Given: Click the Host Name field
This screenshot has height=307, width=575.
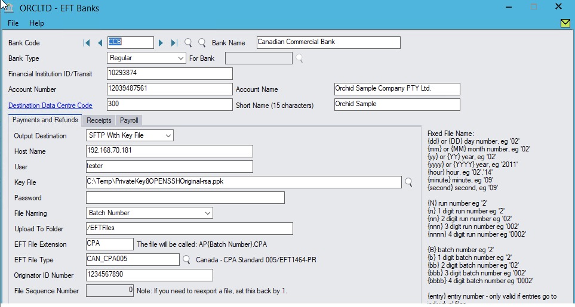Looking at the screenshot, I should pos(170,151).
